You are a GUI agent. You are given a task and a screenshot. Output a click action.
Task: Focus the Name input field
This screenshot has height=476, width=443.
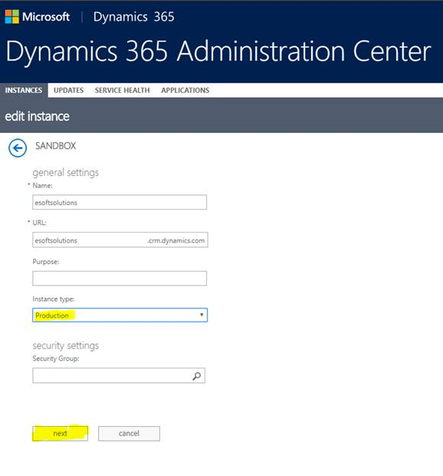pyautogui.click(x=120, y=202)
